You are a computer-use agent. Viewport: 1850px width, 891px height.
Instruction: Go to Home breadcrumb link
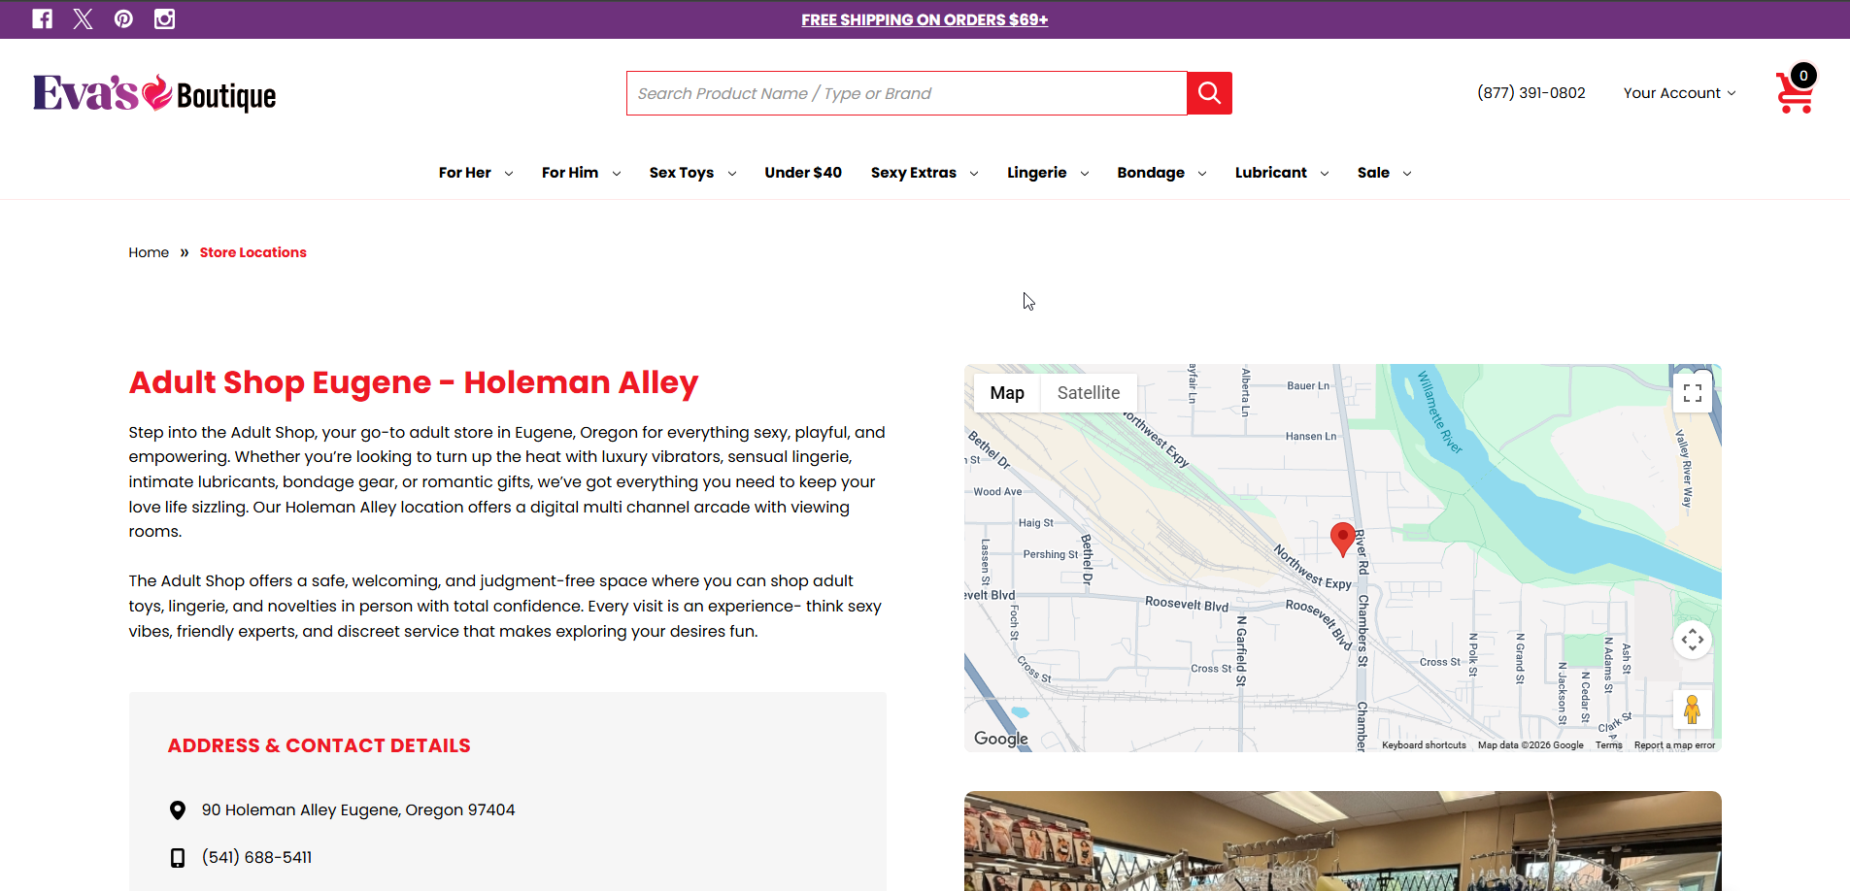(x=149, y=252)
